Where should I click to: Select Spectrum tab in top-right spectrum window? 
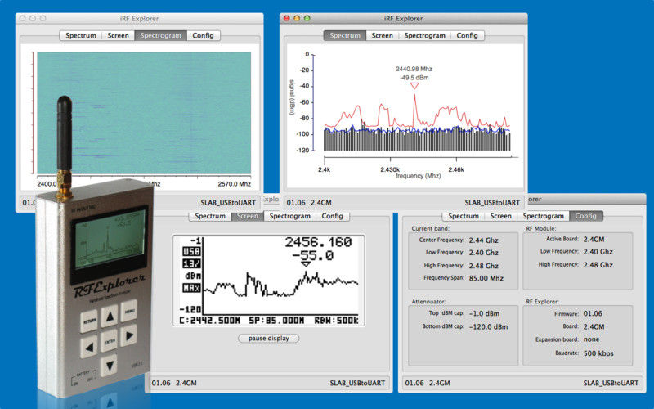pos(345,35)
